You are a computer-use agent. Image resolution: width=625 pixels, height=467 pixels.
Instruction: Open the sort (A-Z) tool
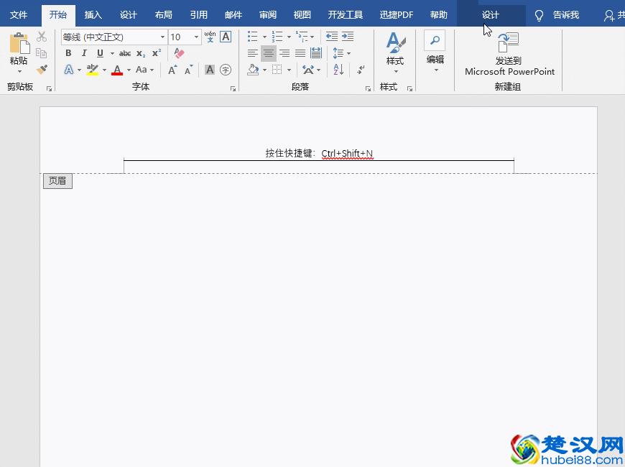coord(337,70)
